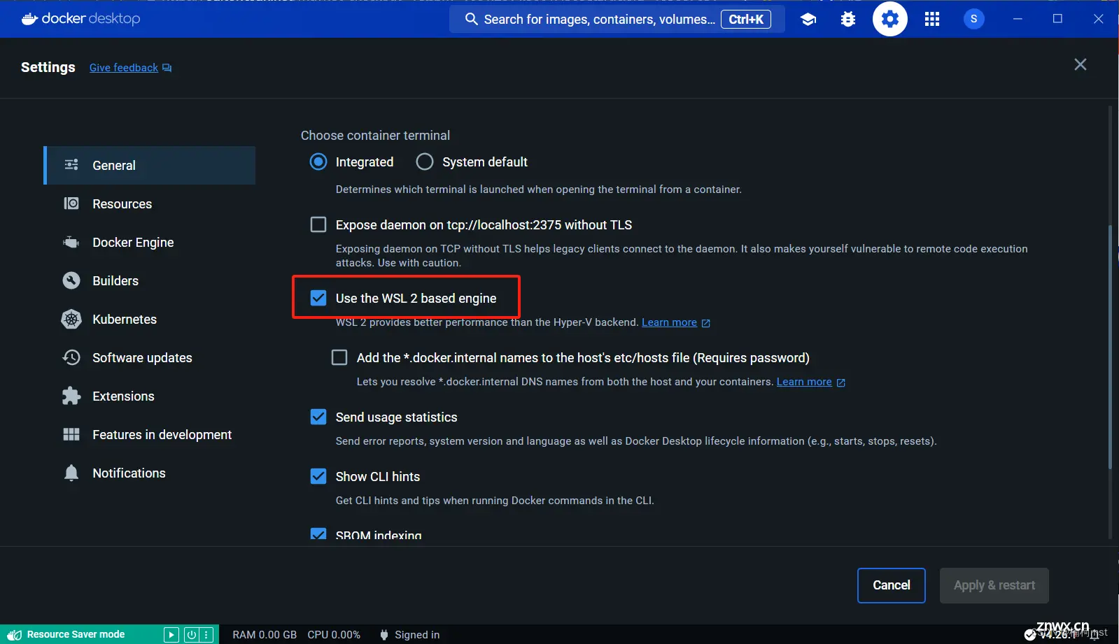Image resolution: width=1119 pixels, height=644 pixels.
Task: Click the Signed in plug icon
Action: coord(384,635)
